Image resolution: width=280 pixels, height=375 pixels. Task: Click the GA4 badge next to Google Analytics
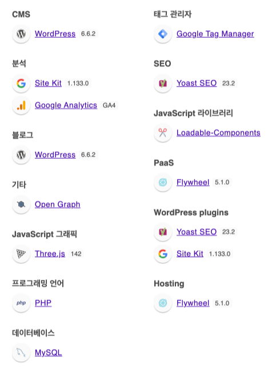[x=109, y=106]
